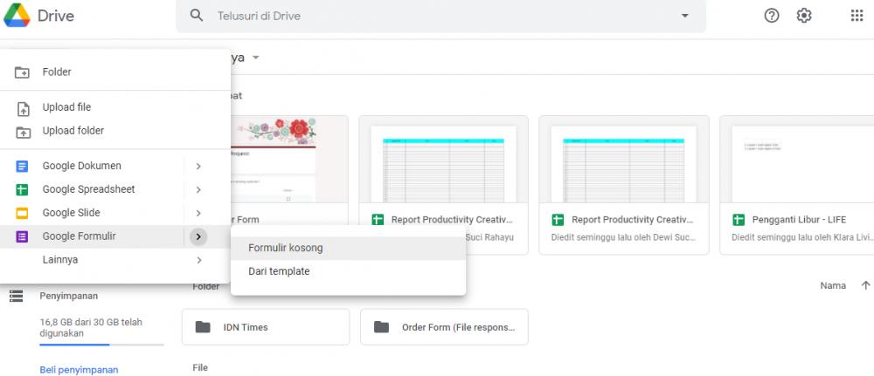Click the Beli penyimpanan link
This screenshot has height=376, width=874.
80,370
